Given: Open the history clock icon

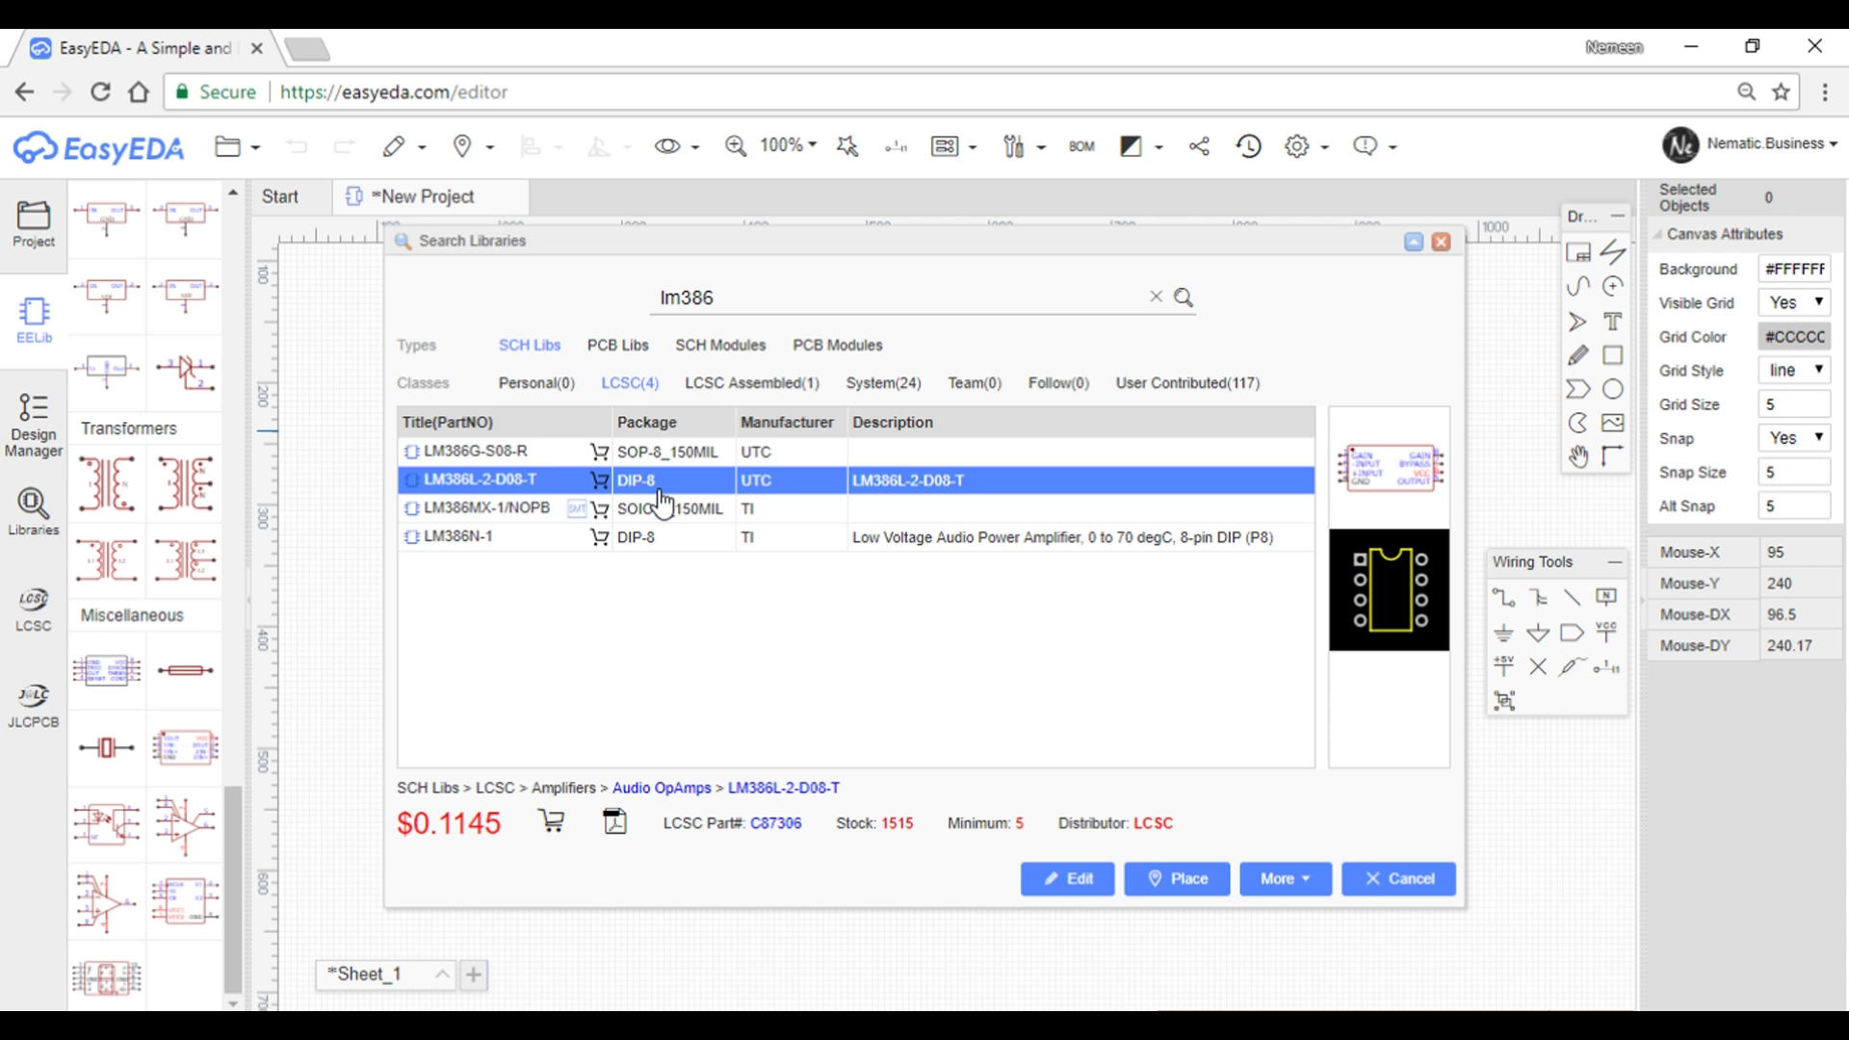Looking at the screenshot, I should click(1249, 145).
